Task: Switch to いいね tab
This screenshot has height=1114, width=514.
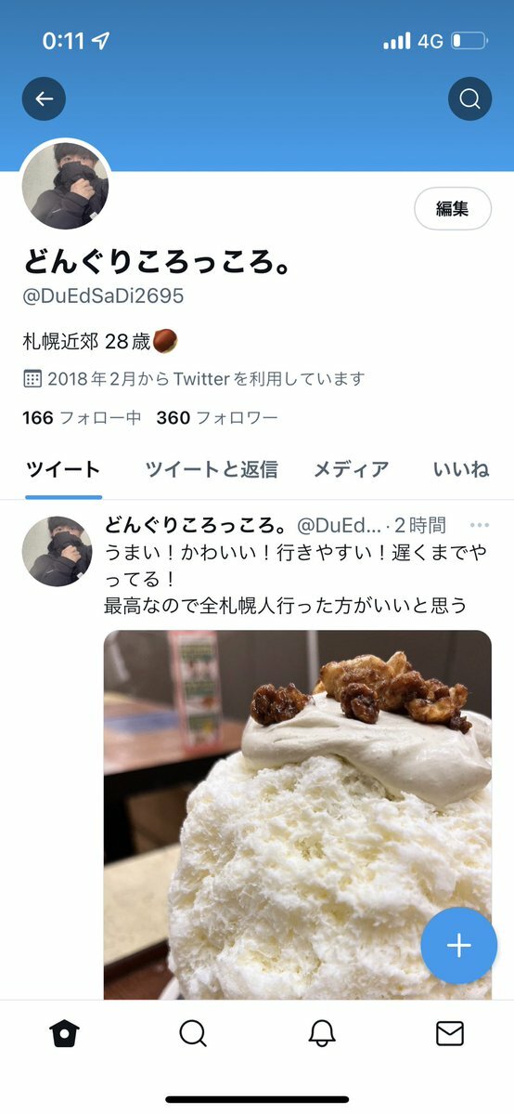Action: [461, 469]
